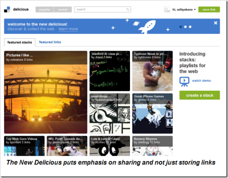This screenshot has width=228, height=178.
Task: Click 'by pointspreads 5 links' text
Action: pyautogui.click(x=64, y=142)
